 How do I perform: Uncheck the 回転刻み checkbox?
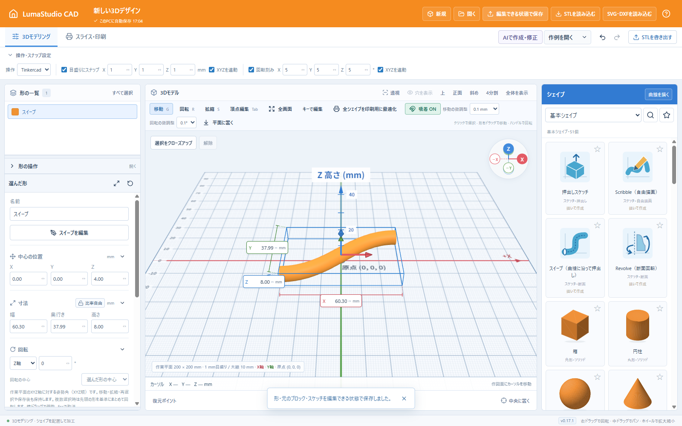point(251,70)
